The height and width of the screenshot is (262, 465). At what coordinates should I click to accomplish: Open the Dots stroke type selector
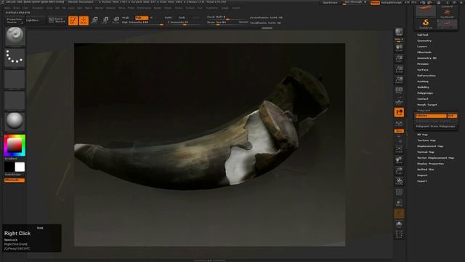pyautogui.click(x=15, y=57)
